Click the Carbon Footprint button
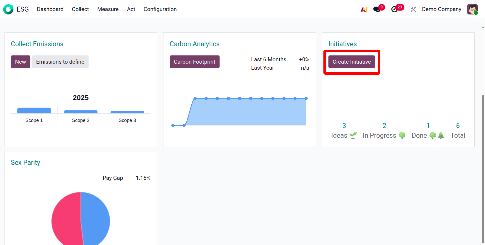485x245 pixels. click(194, 62)
